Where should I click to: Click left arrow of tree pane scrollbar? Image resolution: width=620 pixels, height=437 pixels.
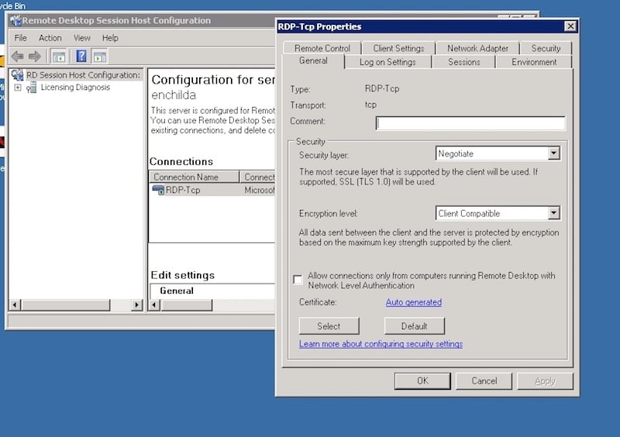point(15,305)
